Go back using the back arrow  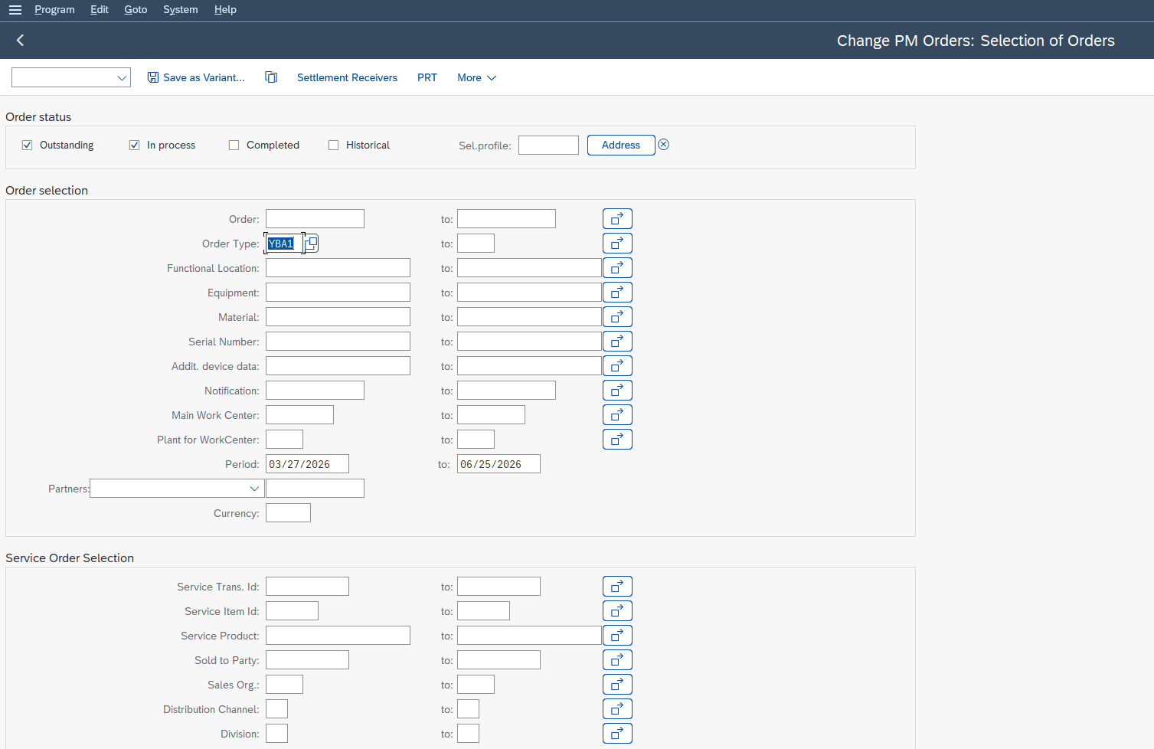pyautogui.click(x=21, y=41)
